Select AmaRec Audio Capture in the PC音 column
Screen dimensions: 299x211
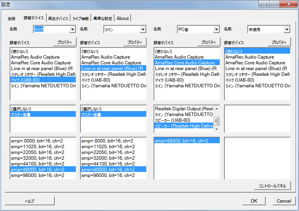pyautogui.click(x=187, y=57)
